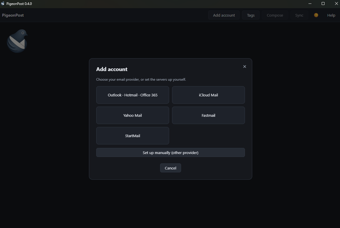
Task: Click the "Add account" dialog heading
Action: coord(112,69)
